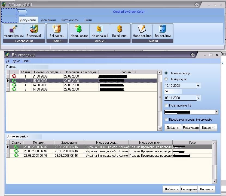Open the 10.10.2008 start date dropdown
Screen dimensions: 226x196
pyautogui.click(x=198, y=86)
